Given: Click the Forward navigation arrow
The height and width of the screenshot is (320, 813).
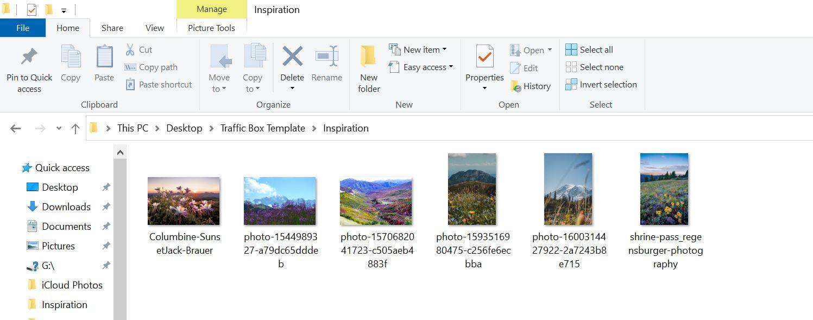Looking at the screenshot, I should point(40,128).
